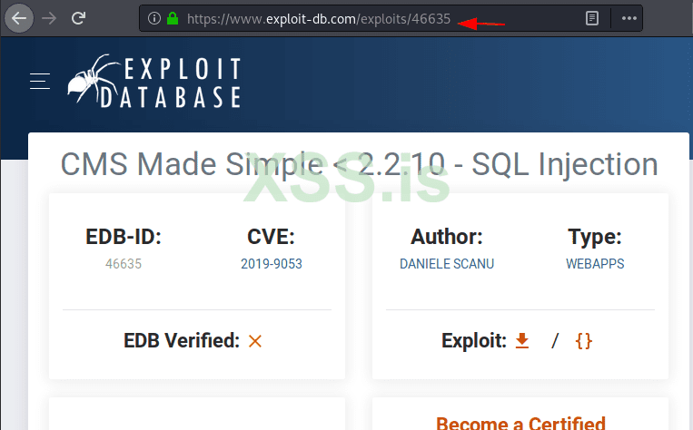Viewport: 693px width, 430px height.
Task: Click the Exploit Database spider logo
Action: (x=153, y=82)
